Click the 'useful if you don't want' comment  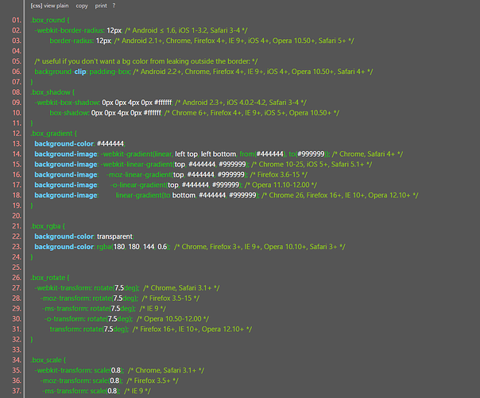tap(146, 61)
